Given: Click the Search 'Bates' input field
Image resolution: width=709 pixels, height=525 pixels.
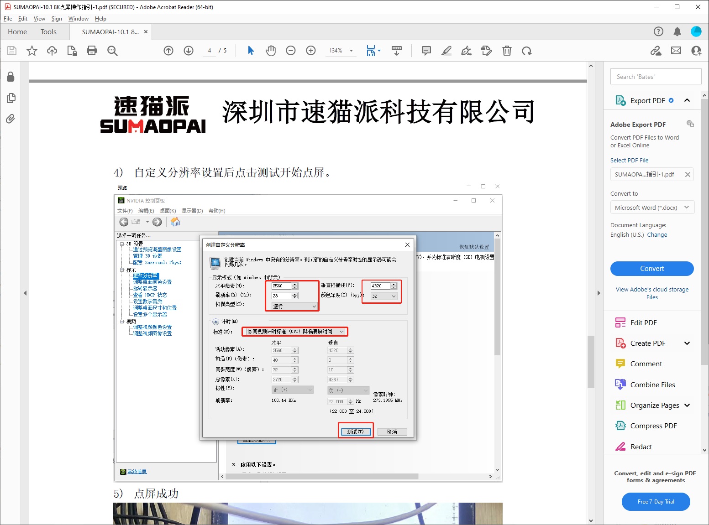Looking at the screenshot, I should coord(656,77).
